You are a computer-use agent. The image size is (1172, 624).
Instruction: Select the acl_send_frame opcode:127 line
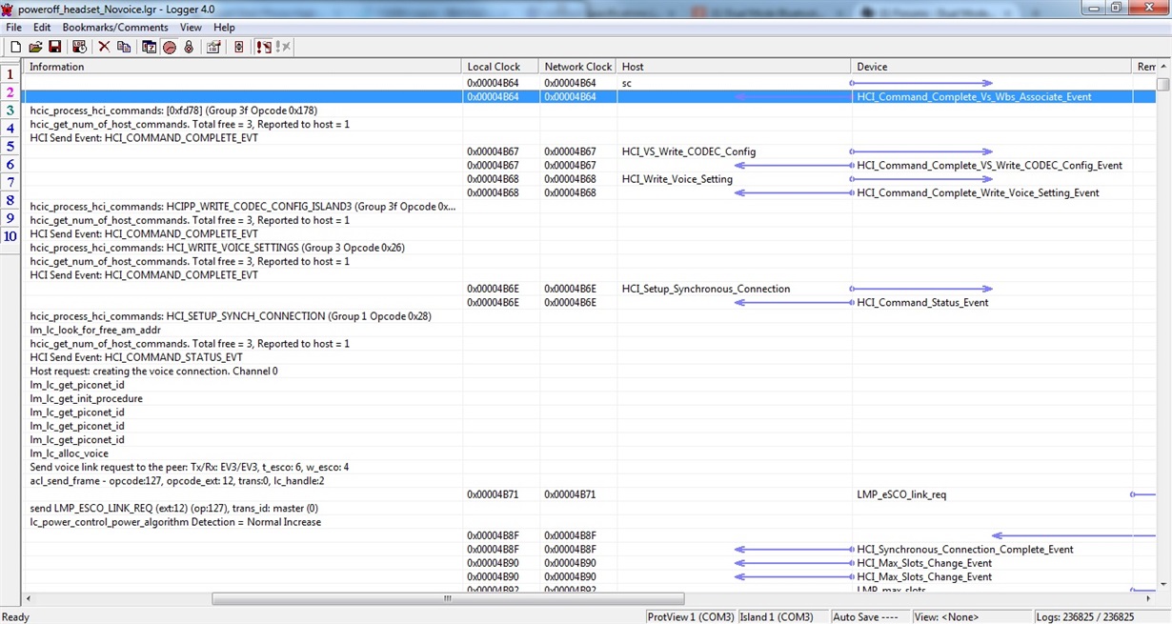[177, 481]
